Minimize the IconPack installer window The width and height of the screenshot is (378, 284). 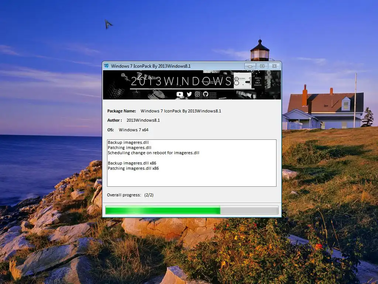250,66
